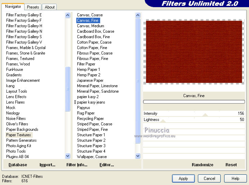Viewport: 249px width, 185px height.
Task: Select Layout Tools category
Action: pos(16,91)
